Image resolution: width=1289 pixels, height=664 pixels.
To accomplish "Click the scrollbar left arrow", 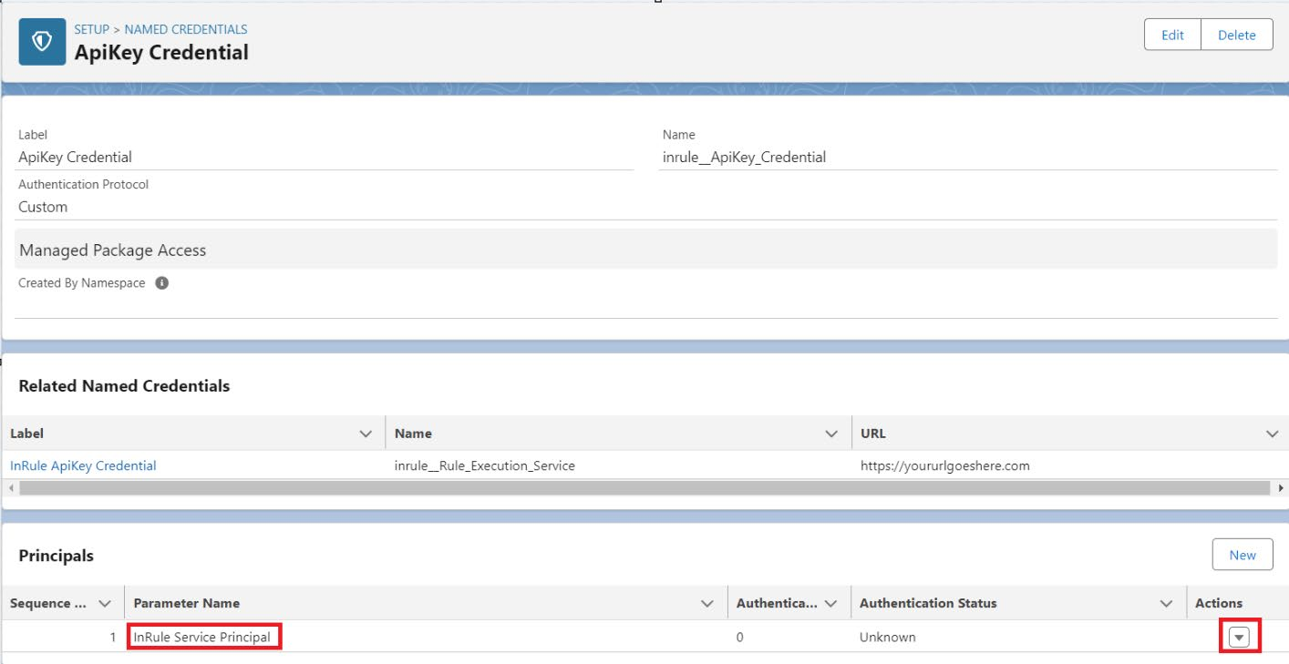I will 11,488.
